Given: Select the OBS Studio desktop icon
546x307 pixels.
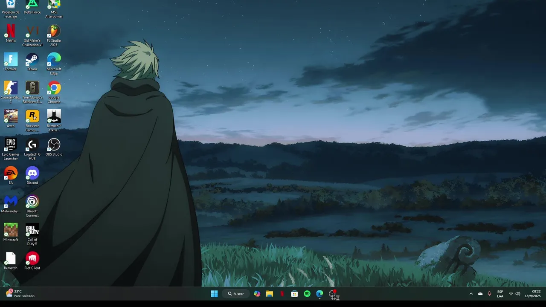Looking at the screenshot, I should click(54, 147).
